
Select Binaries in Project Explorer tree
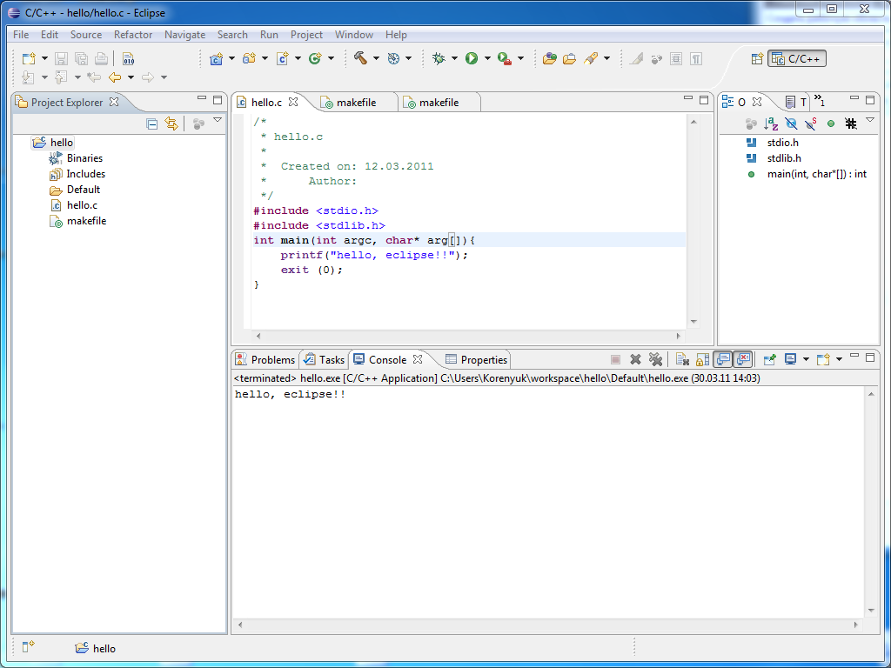pos(84,158)
